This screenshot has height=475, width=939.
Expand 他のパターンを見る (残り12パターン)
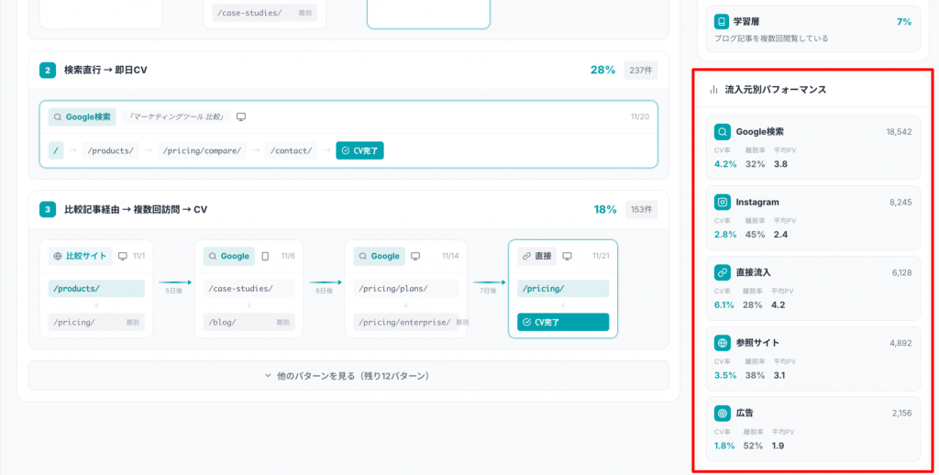click(x=348, y=375)
